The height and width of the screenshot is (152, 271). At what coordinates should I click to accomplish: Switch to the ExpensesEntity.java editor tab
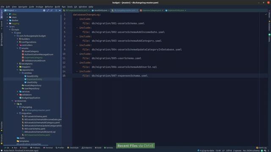(176, 10)
